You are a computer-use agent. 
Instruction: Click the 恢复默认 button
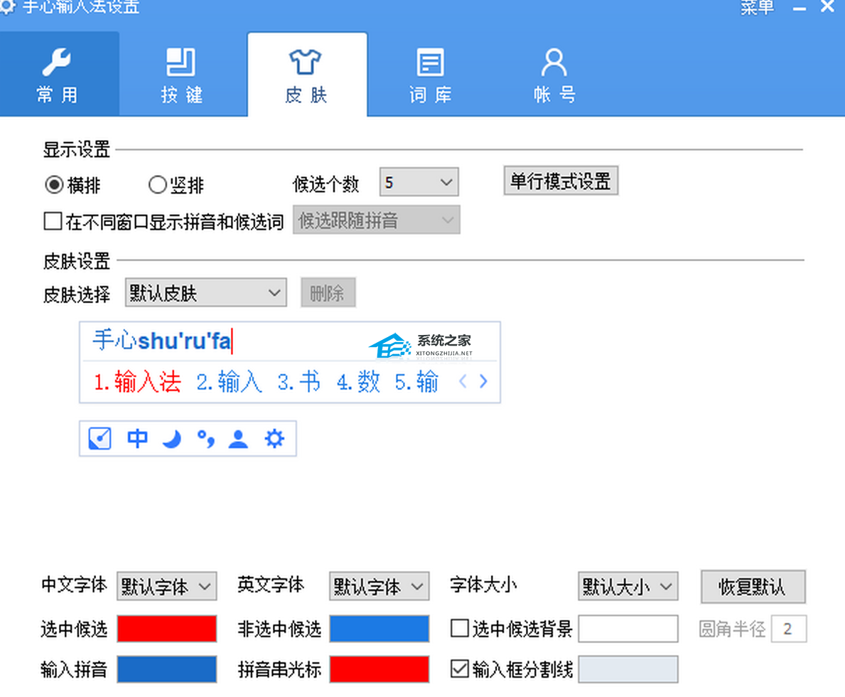[753, 587]
